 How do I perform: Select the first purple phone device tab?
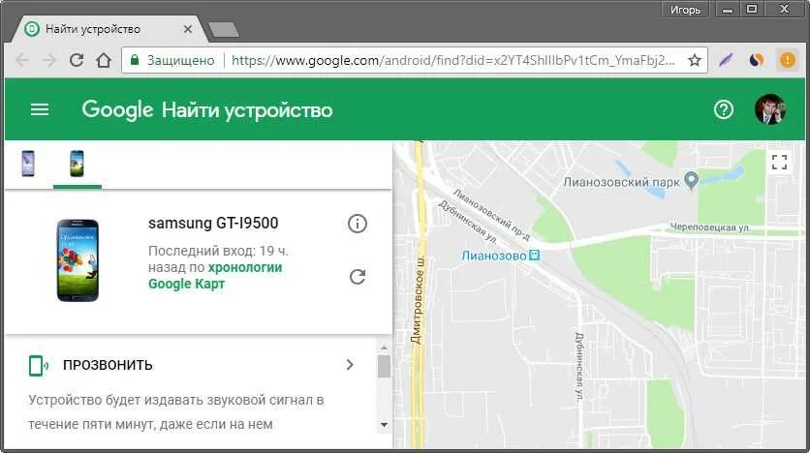click(28, 164)
